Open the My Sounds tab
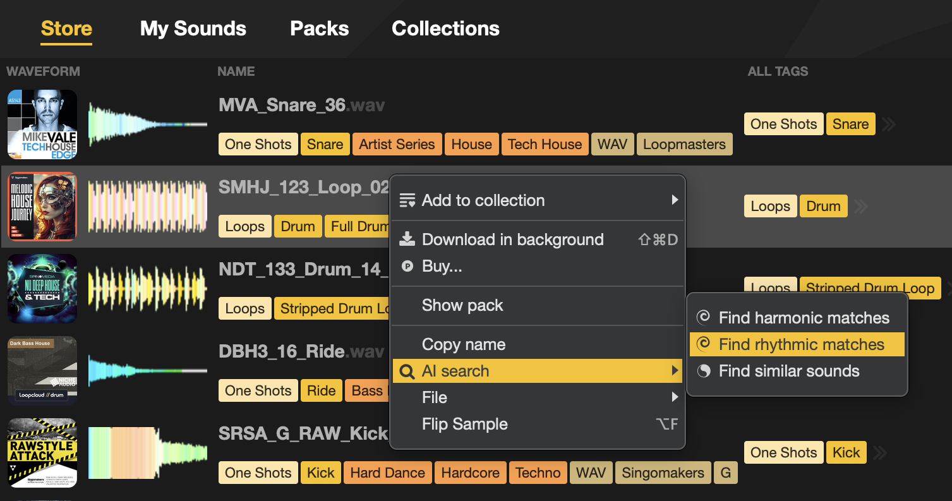 point(193,28)
